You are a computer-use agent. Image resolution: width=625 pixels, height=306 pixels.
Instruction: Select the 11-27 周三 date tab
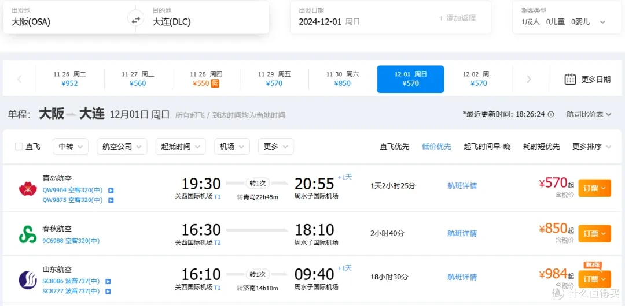coord(138,79)
